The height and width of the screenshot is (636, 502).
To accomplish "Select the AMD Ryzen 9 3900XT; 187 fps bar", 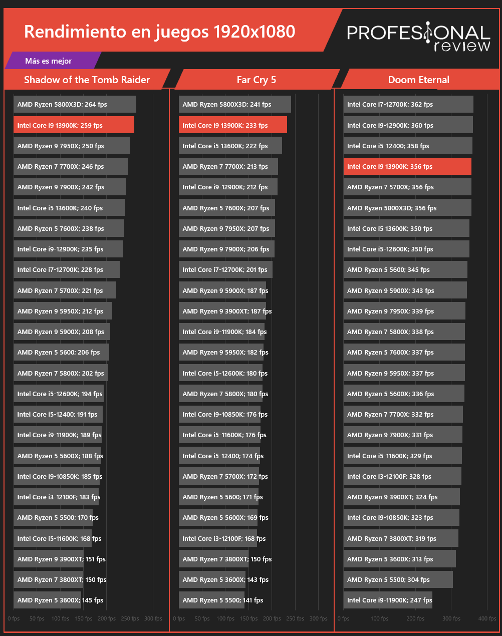I will coord(222,311).
